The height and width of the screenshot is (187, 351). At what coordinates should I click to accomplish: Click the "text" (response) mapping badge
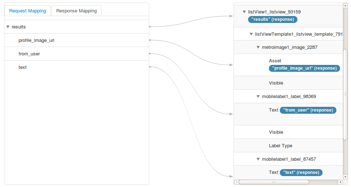301,172
